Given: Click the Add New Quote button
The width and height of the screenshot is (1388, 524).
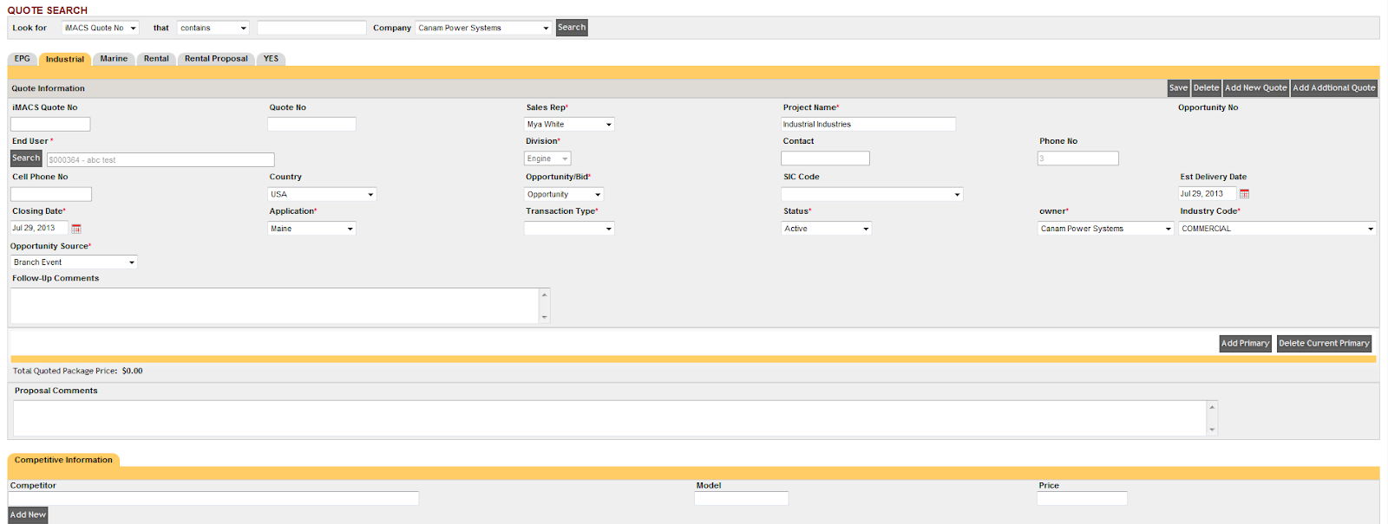Looking at the screenshot, I should (1255, 88).
